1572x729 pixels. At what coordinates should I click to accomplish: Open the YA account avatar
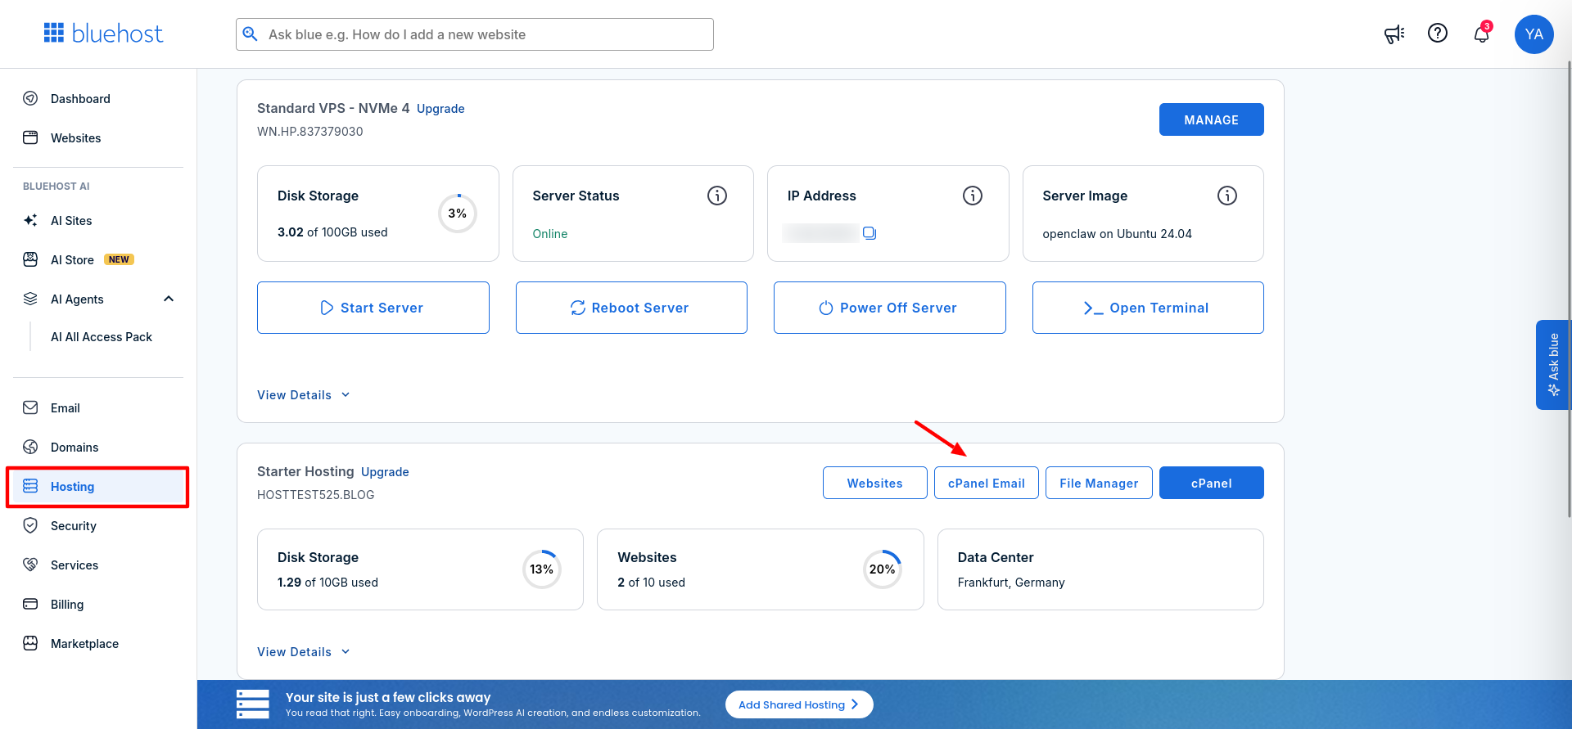tap(1534, 34)
